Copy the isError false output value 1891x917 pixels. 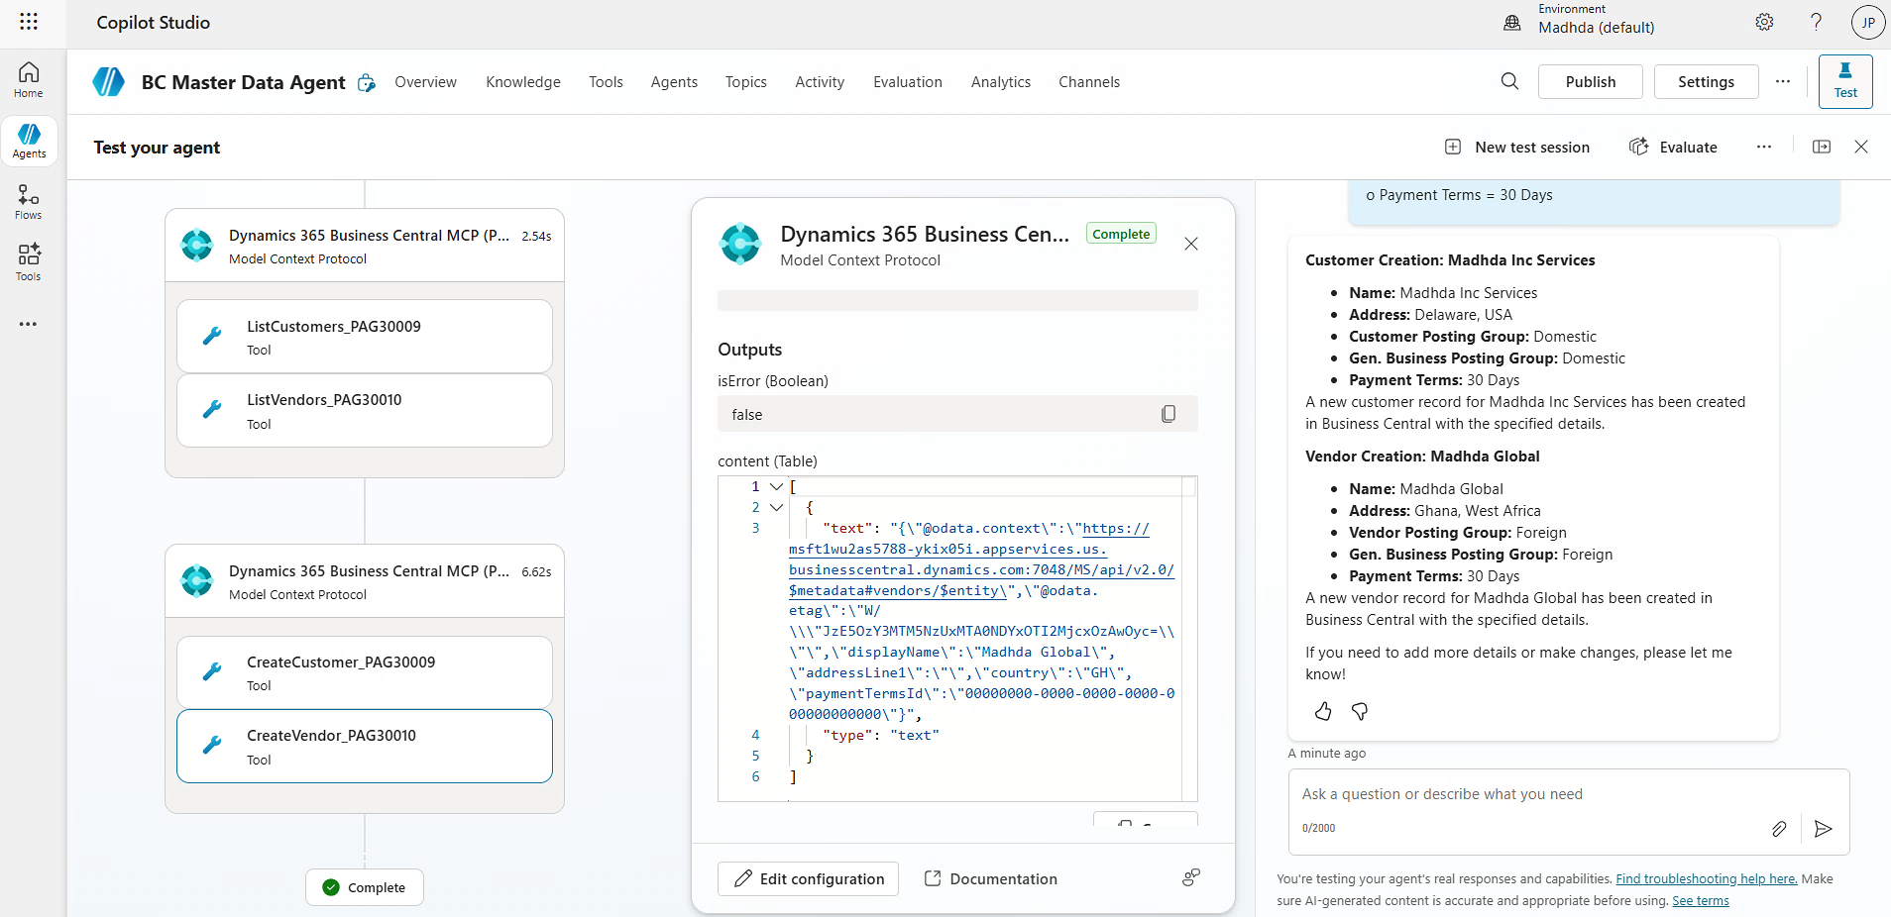pos(1168,414)
